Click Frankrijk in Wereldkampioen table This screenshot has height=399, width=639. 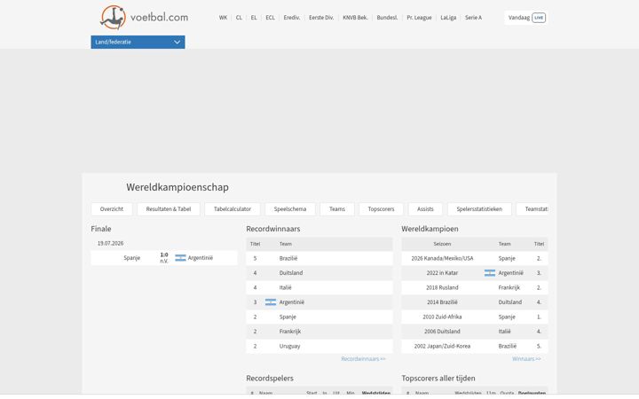coord(509,287)
